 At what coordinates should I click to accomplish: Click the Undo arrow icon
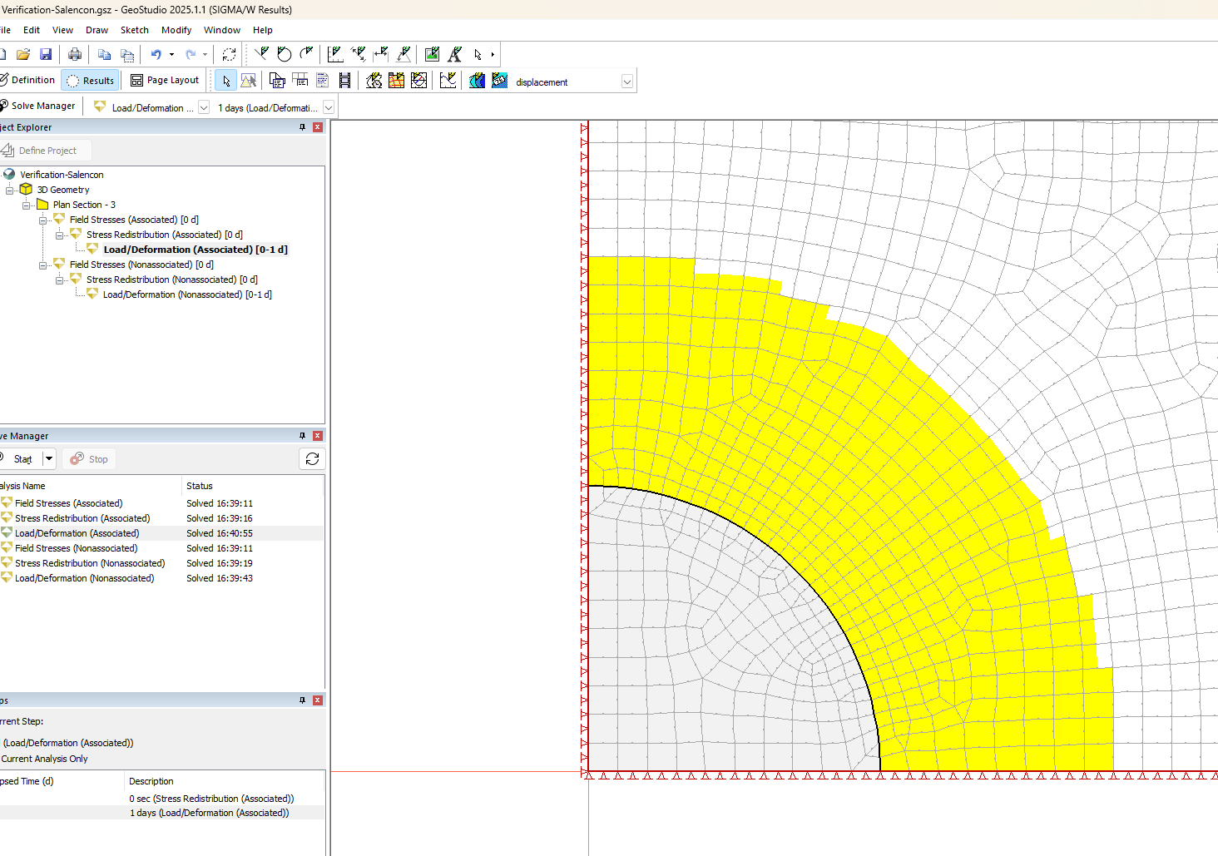click(x=156, y=55)
